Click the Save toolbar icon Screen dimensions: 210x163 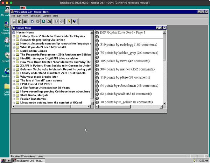pyautogui.click(x=14, y=21)
